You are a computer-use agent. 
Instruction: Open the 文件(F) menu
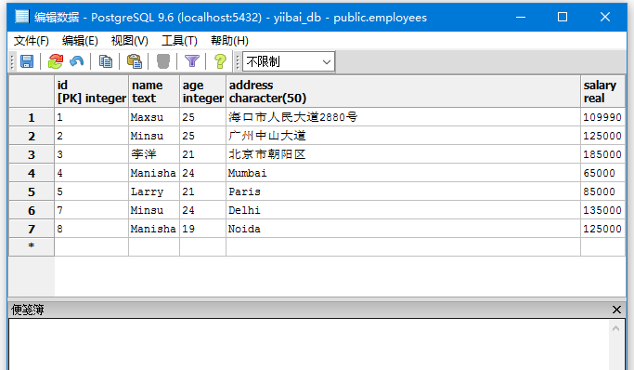[32, 41]
